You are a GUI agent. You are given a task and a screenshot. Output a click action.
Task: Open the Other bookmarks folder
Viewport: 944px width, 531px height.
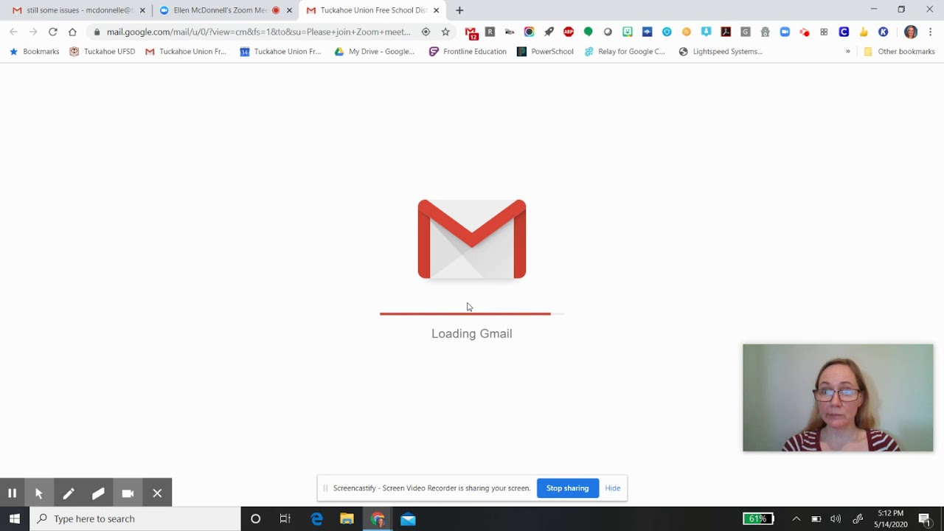899,52
